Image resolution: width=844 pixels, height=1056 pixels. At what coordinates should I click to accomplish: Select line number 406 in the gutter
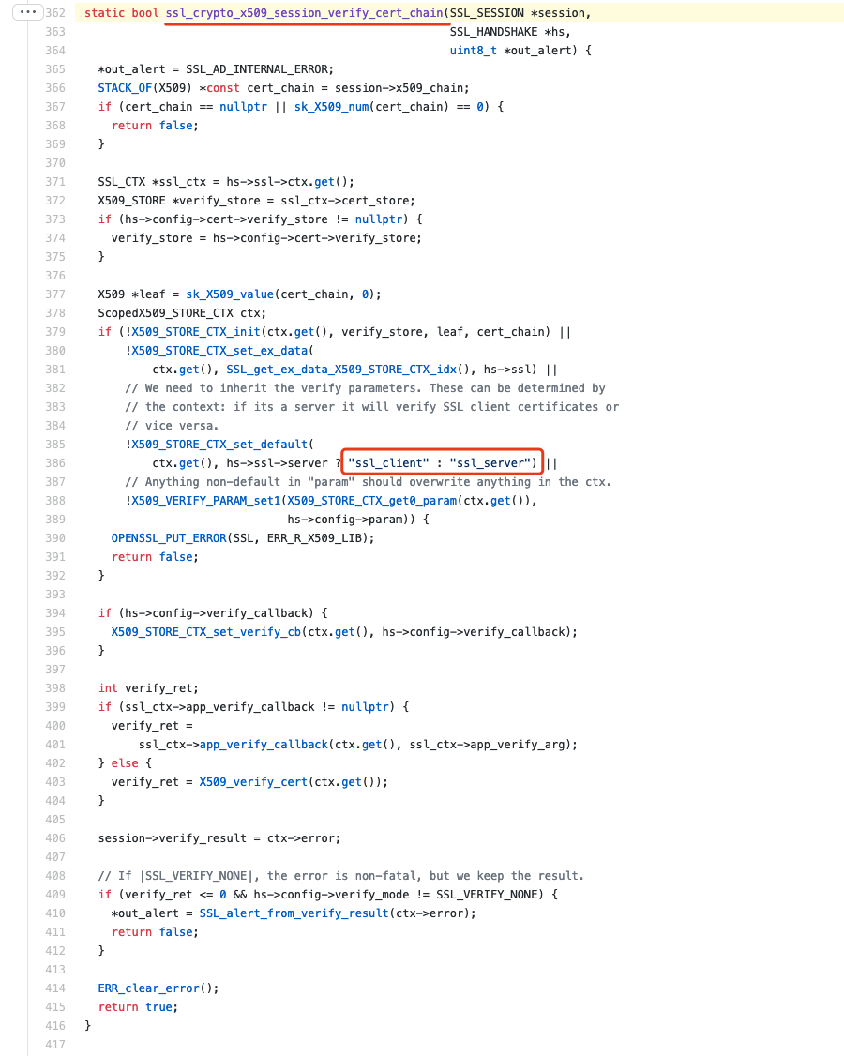pos(55,837)
